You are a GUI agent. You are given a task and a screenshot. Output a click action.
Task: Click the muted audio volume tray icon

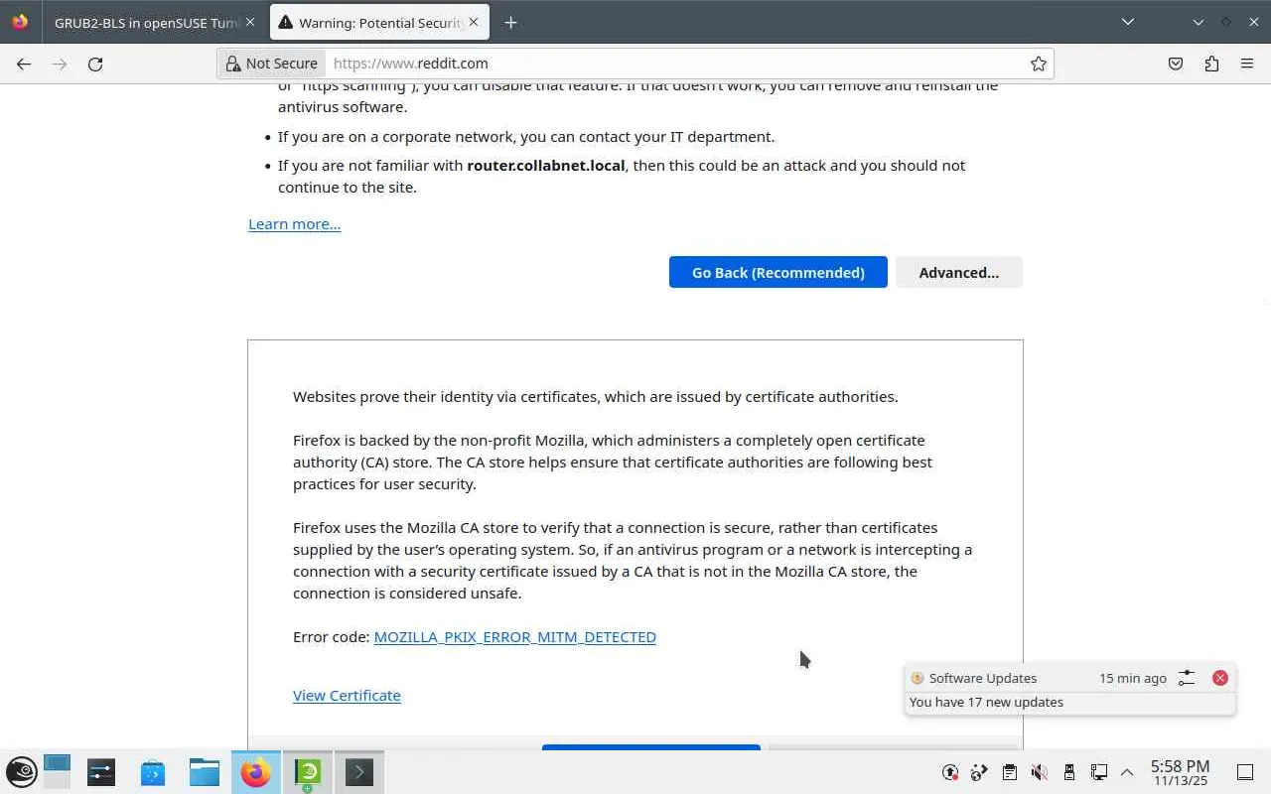tap(1040, 772)
